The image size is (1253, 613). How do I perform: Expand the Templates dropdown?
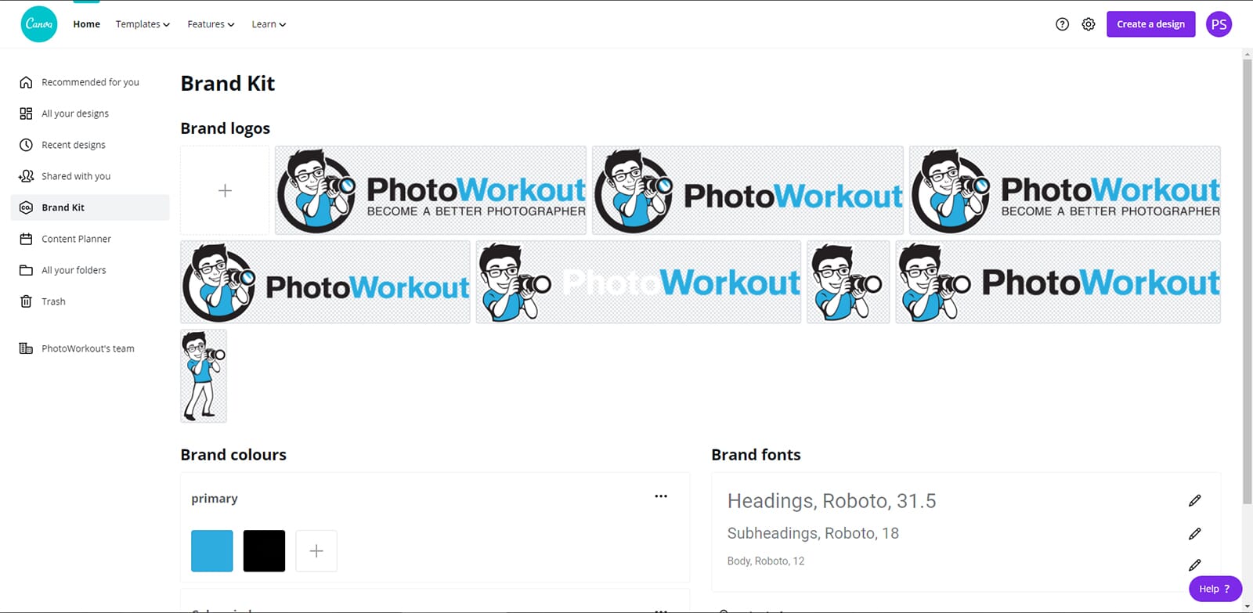(x=143, y=24)
